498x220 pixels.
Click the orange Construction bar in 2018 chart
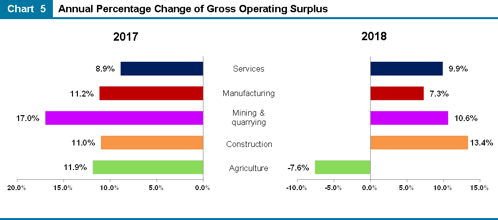(419, 143)
